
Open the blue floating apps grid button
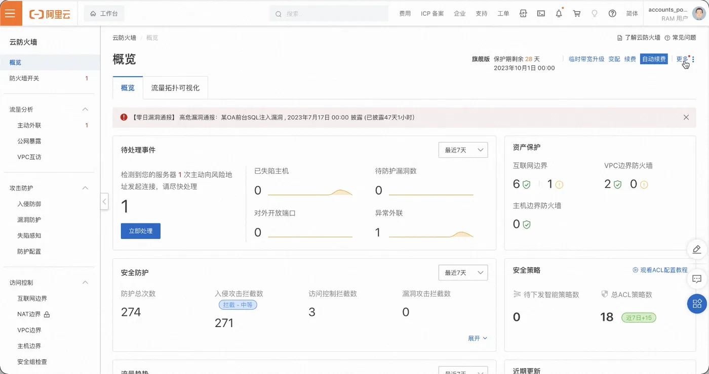697,303
